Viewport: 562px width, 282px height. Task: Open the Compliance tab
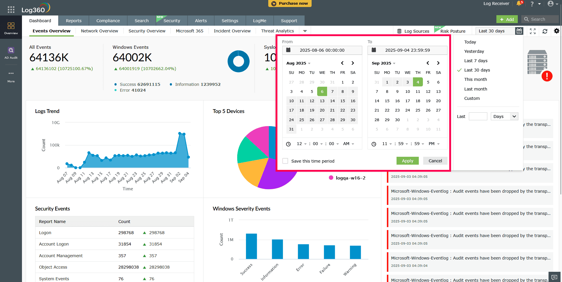108,21
